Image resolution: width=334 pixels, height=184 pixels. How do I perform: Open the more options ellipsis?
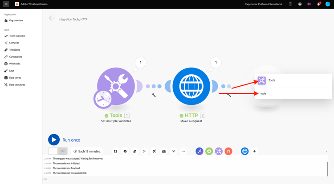point(183,151)
